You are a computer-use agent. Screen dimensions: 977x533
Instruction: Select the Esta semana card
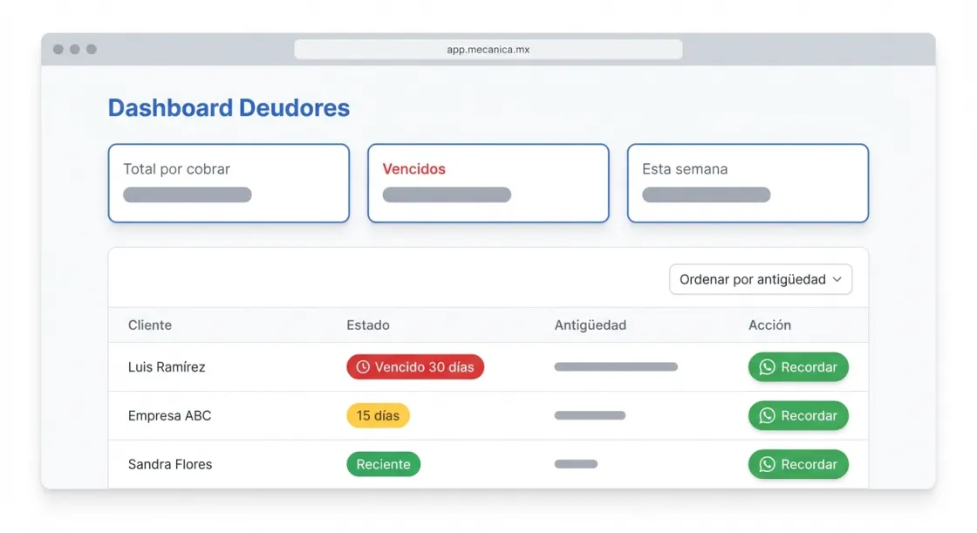tap(748, 183)
